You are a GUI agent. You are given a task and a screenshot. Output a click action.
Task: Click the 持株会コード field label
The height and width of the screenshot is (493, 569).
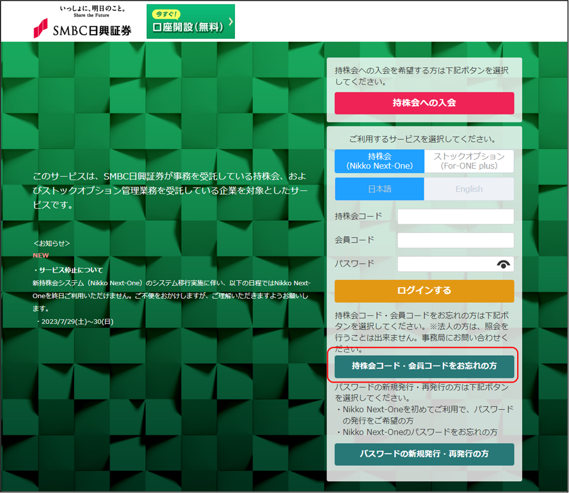point(358,216)
